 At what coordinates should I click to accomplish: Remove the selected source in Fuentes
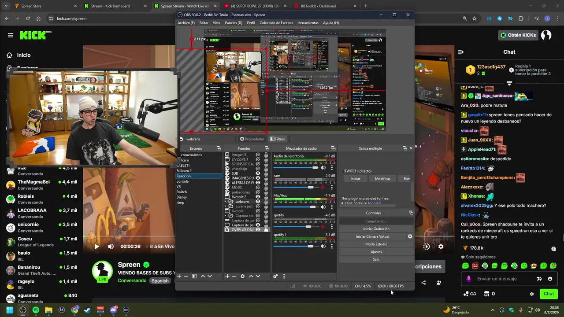[x=234, y=276]
